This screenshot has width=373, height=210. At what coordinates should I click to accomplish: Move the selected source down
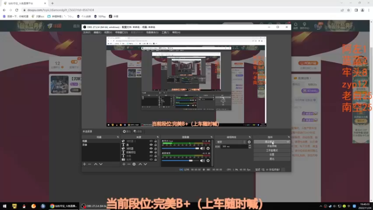tap(145, 164)
